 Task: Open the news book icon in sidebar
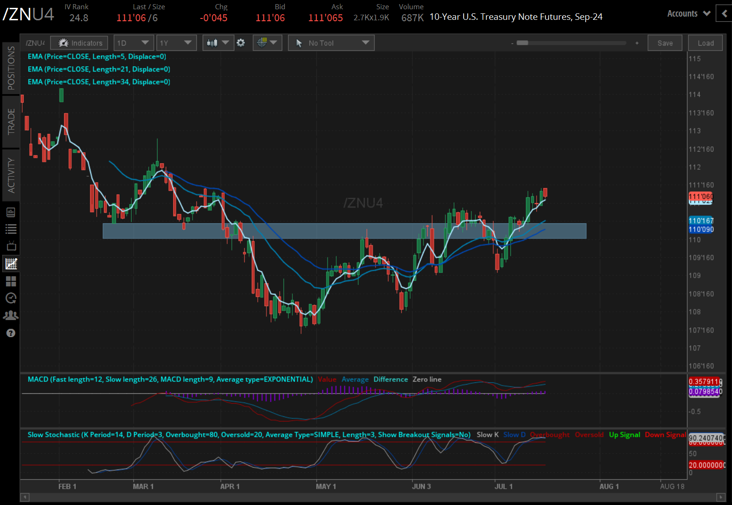pyautogui.click(x=11, y=212)
